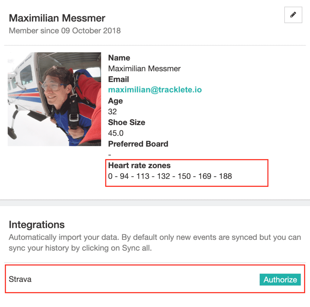Select the Maximilian Messmer name value

(144, 69)
